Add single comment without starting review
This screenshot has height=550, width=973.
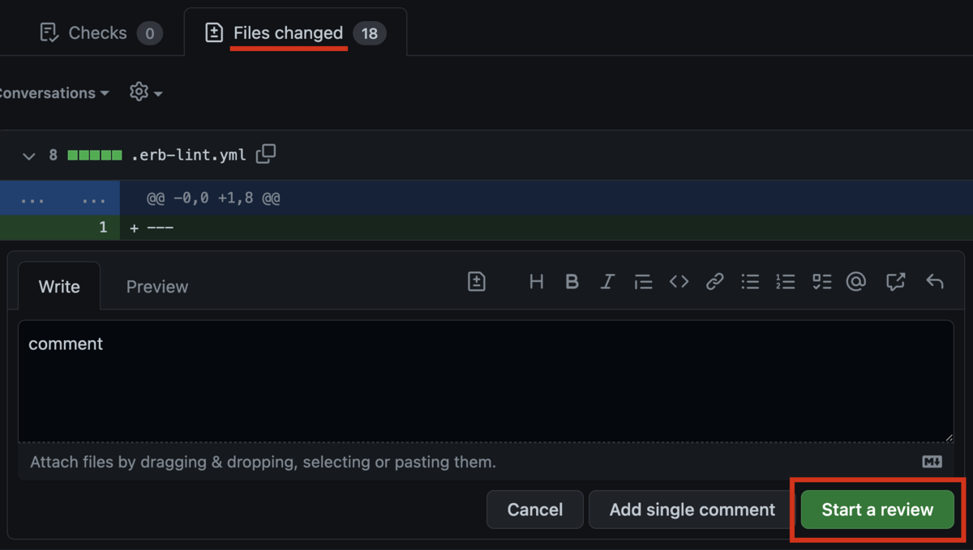click(691, 509)
